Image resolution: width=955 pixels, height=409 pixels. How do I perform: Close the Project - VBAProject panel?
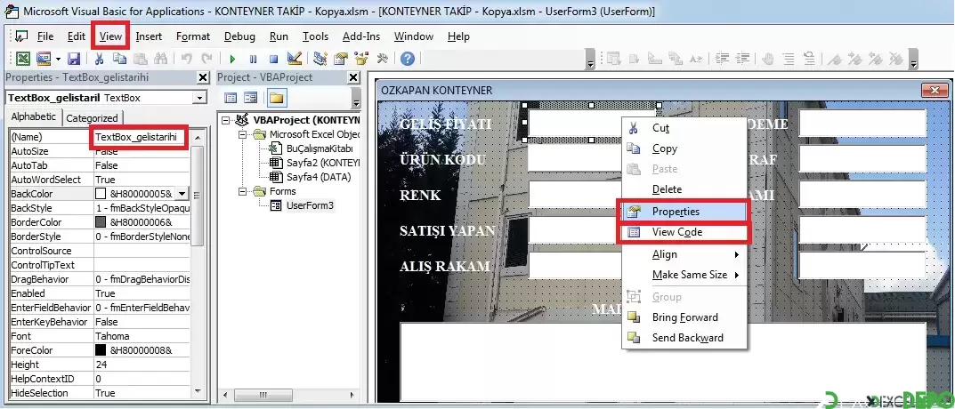353,78
